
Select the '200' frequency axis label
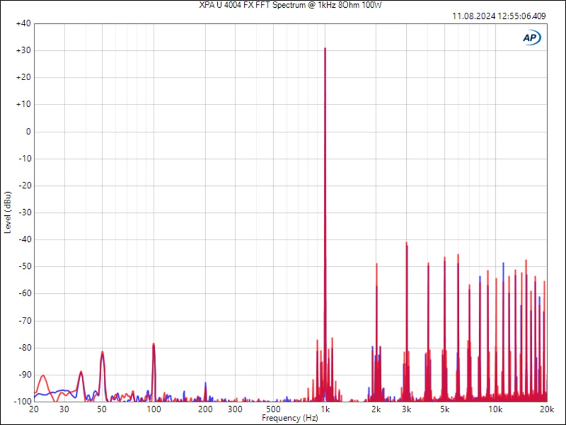[x=206, y=410]
